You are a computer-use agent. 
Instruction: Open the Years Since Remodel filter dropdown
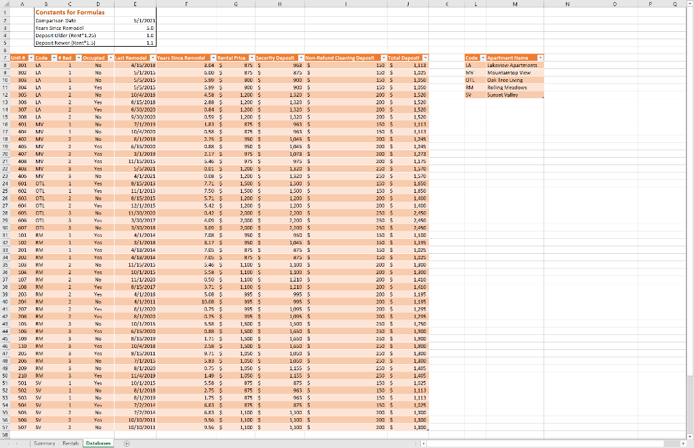coord(213,58)
